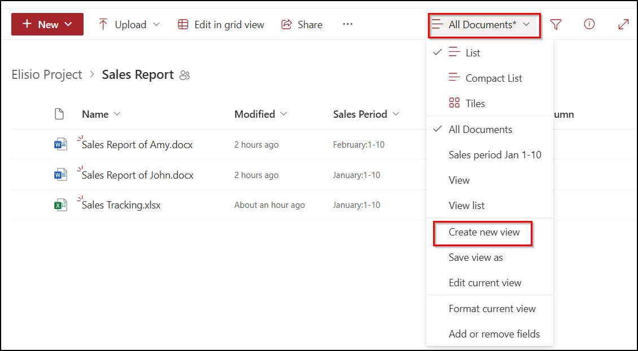The image size is (638, 351).
Task: Click the members icon beside Sales Report title
Action: pos(185,74)
